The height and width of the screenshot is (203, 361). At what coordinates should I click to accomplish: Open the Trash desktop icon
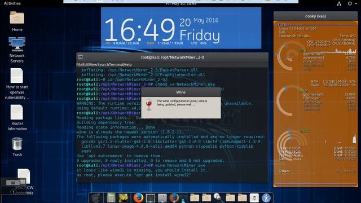pos(17,144)
